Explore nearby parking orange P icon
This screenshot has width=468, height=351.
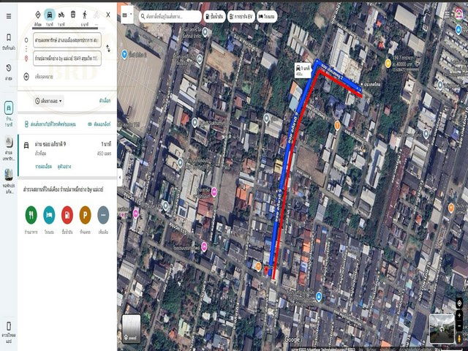[x=85, y=215]
